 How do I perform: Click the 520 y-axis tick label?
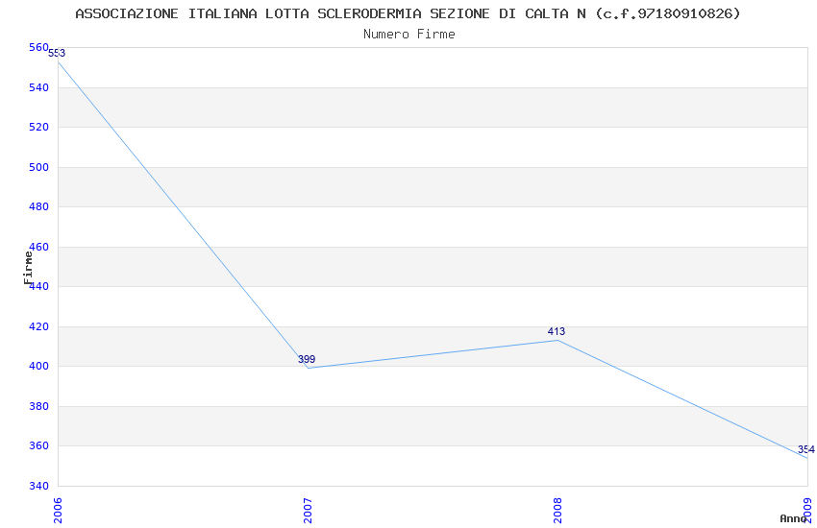(x=38, y=127)
